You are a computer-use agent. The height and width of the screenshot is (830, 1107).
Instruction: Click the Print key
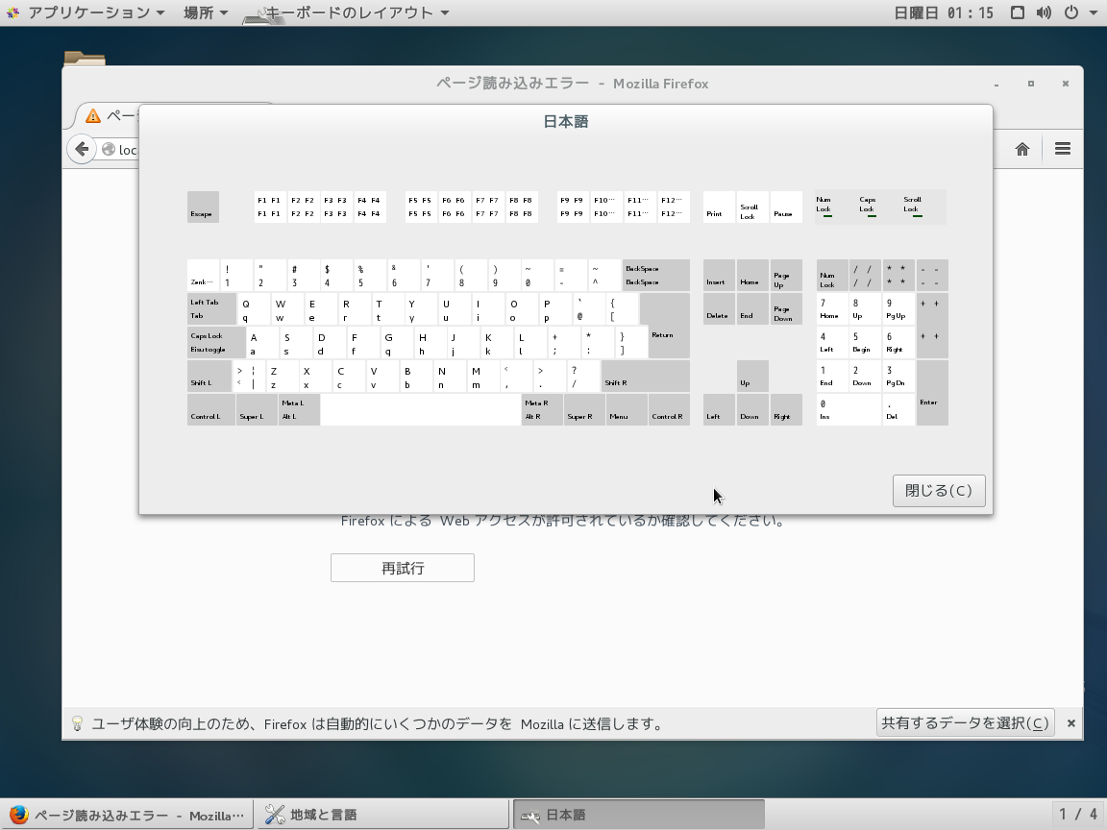click(719, 207)
